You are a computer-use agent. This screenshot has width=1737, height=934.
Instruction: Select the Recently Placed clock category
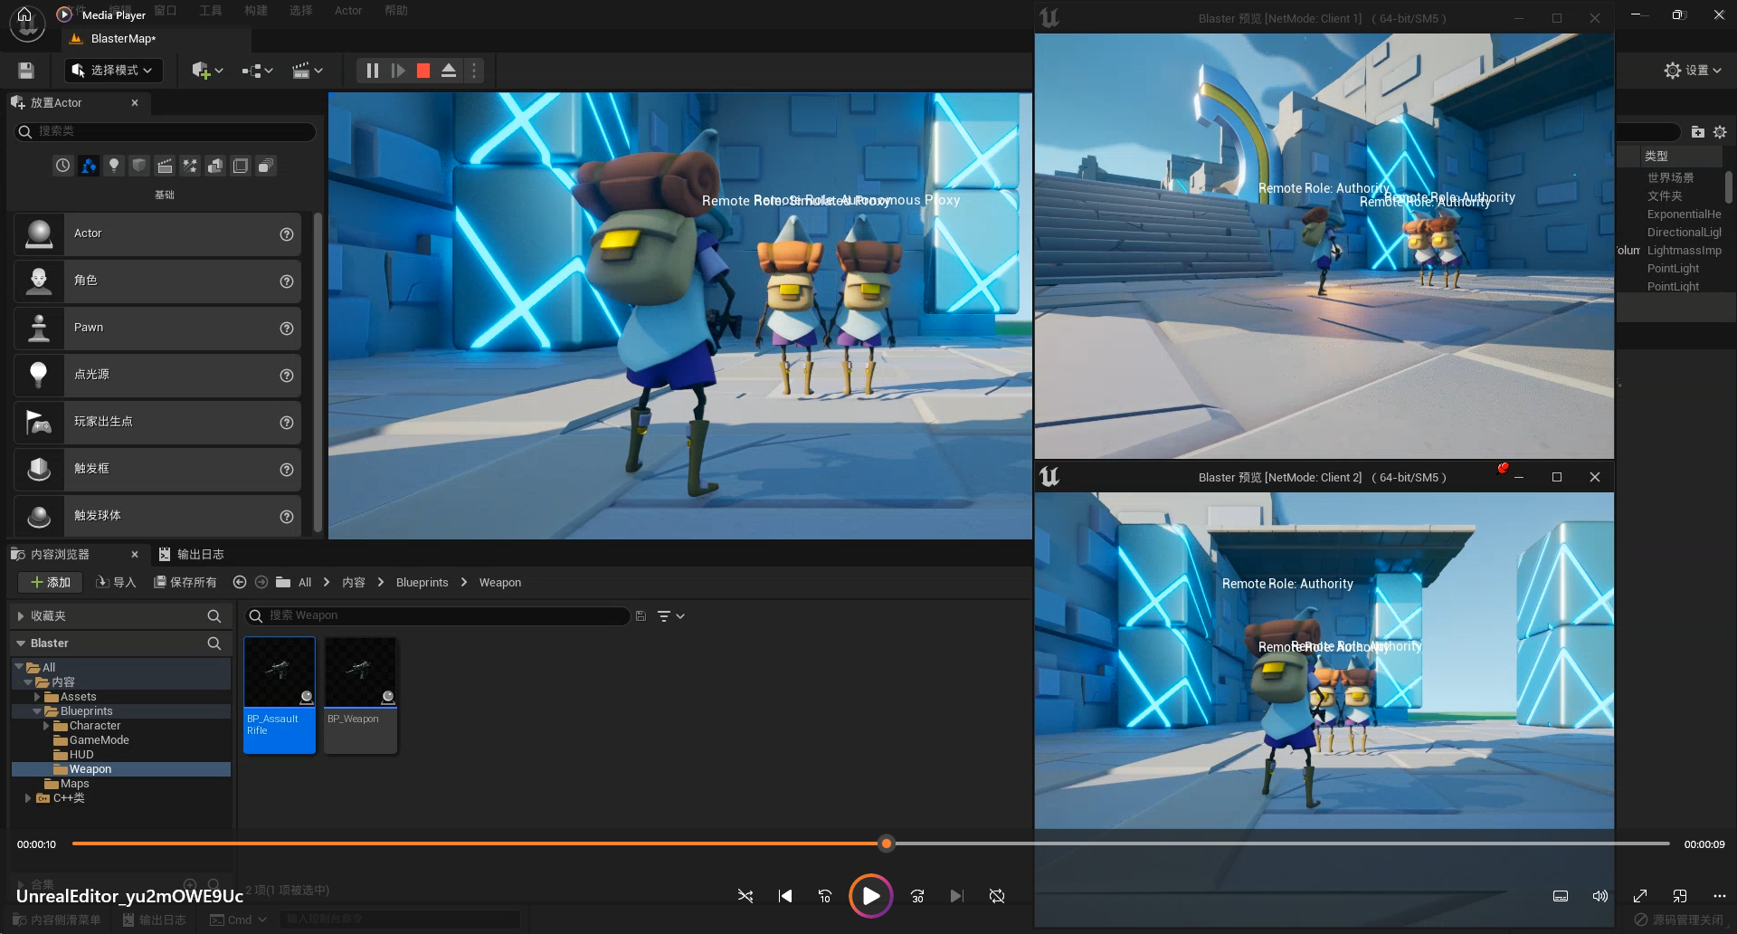click(x=62, y=166)
